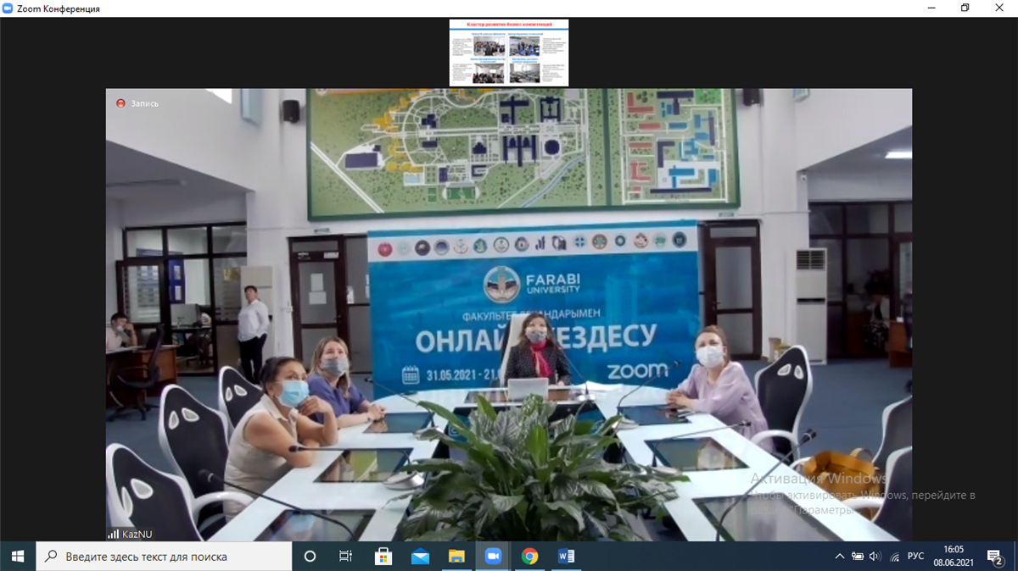Open File Explorer from the taskbar
1018x571 pixels.
pyautogui.click(x=456, y=557)
